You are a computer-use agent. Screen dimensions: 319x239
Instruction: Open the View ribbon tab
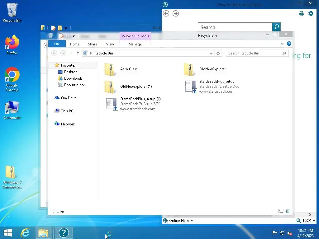[x=110, y=44]
